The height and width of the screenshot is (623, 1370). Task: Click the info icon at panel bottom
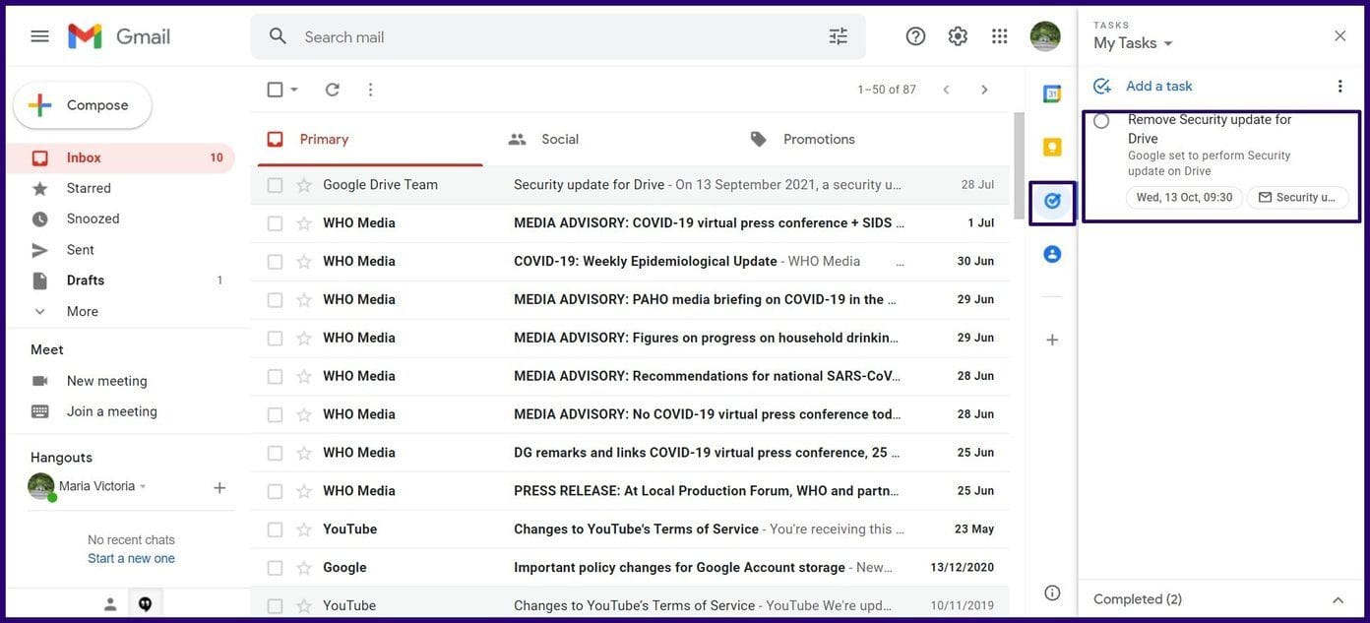pos(1052,592)
